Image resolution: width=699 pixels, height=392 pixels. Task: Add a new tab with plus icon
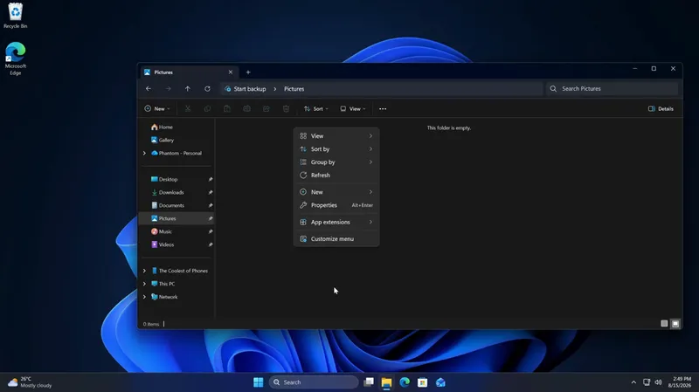248,72
